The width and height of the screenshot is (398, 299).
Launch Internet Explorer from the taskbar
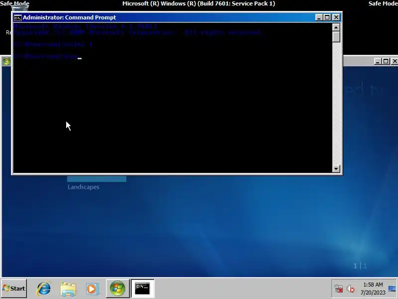point(44,289)
